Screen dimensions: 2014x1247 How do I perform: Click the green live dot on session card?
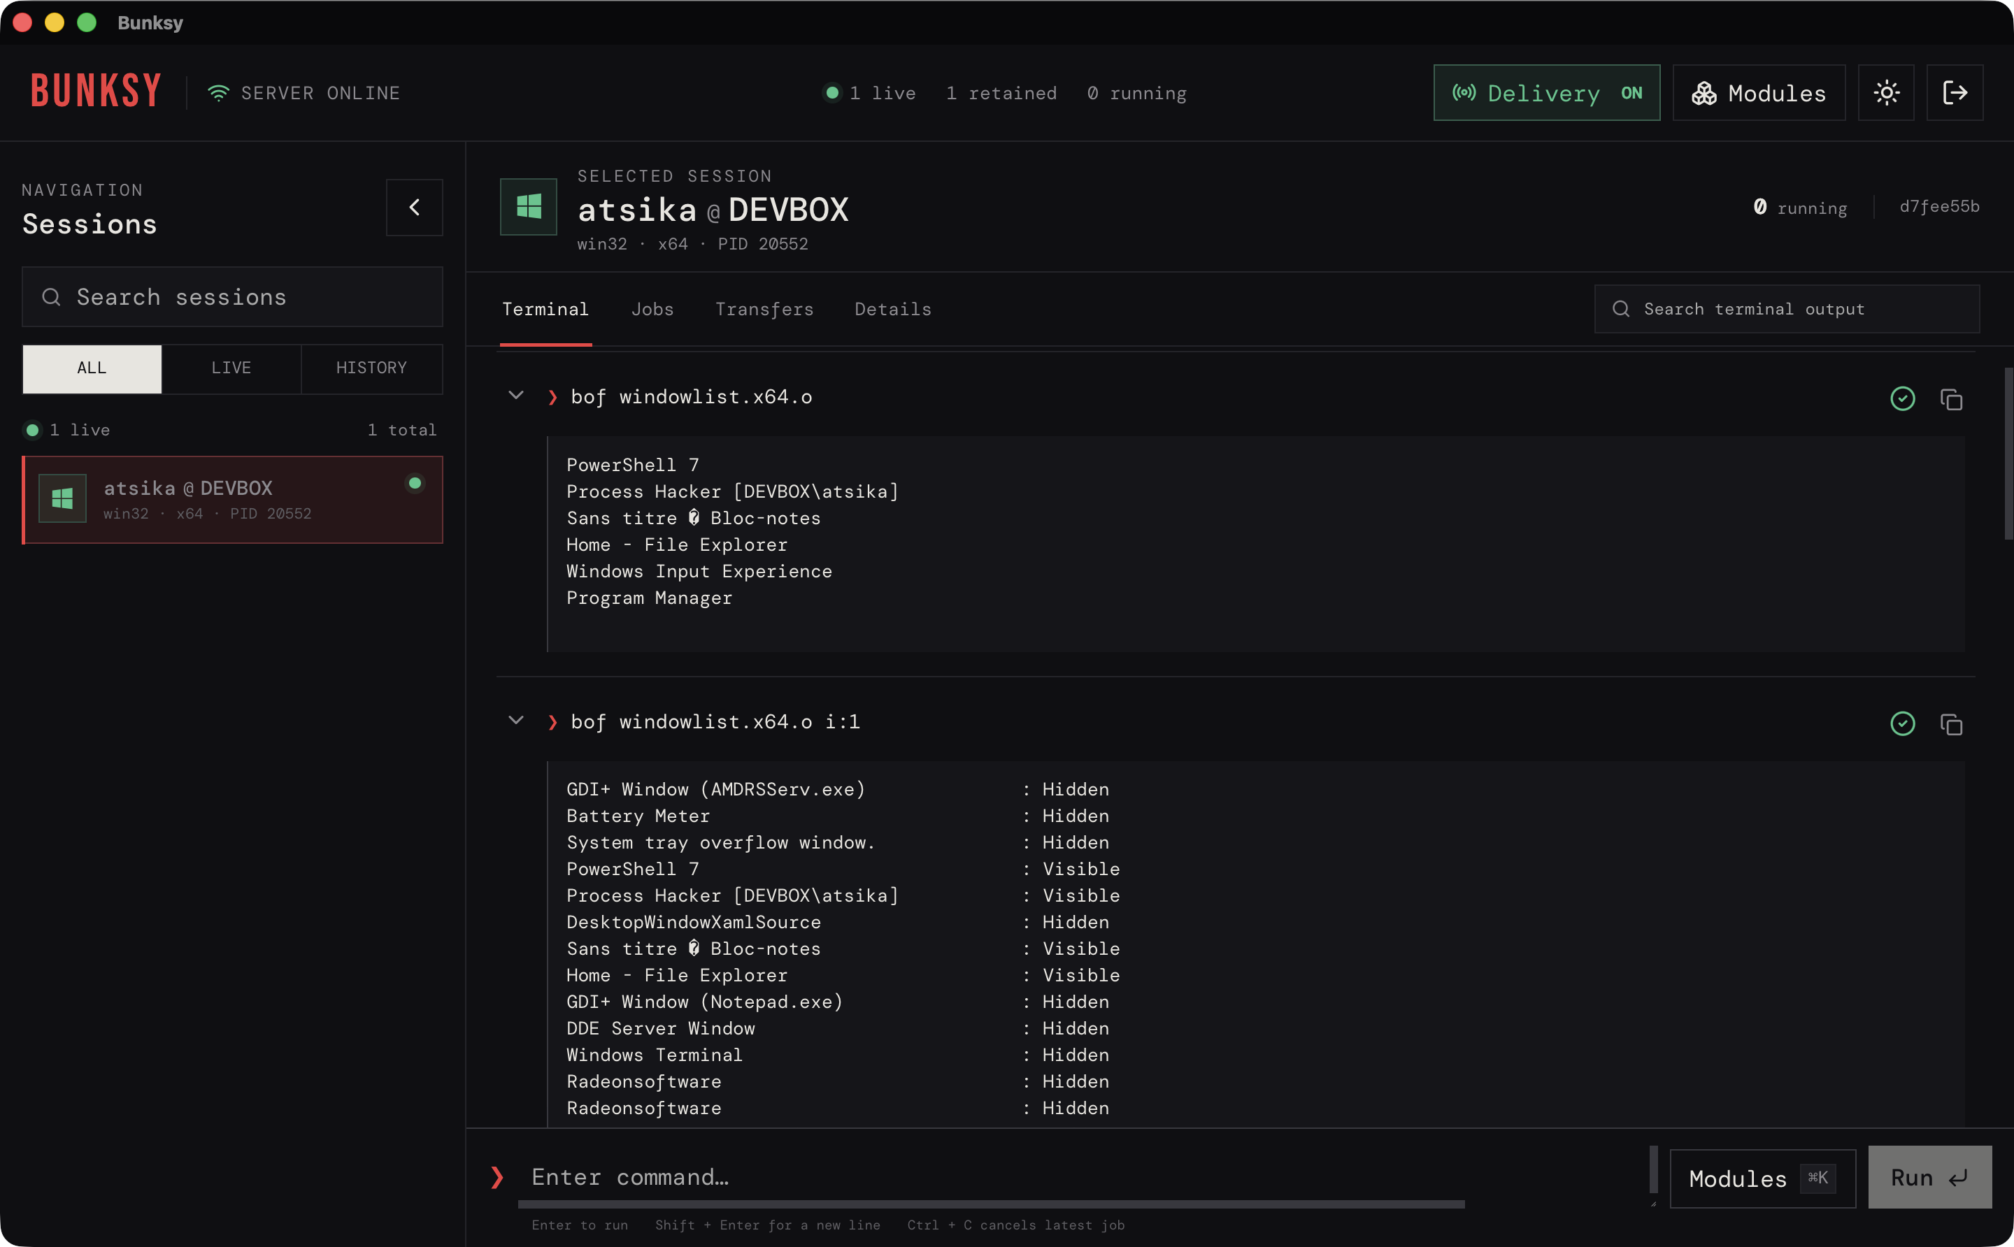click(415, 483)
